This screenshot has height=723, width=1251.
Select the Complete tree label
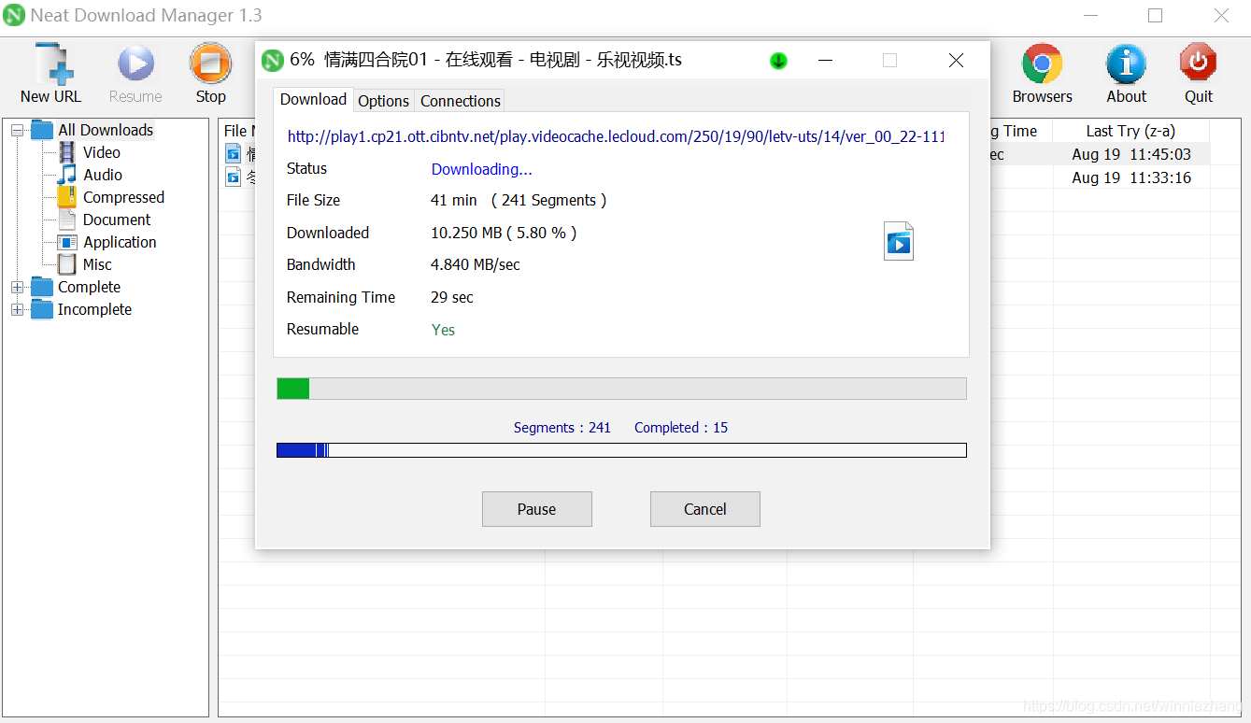89,287
